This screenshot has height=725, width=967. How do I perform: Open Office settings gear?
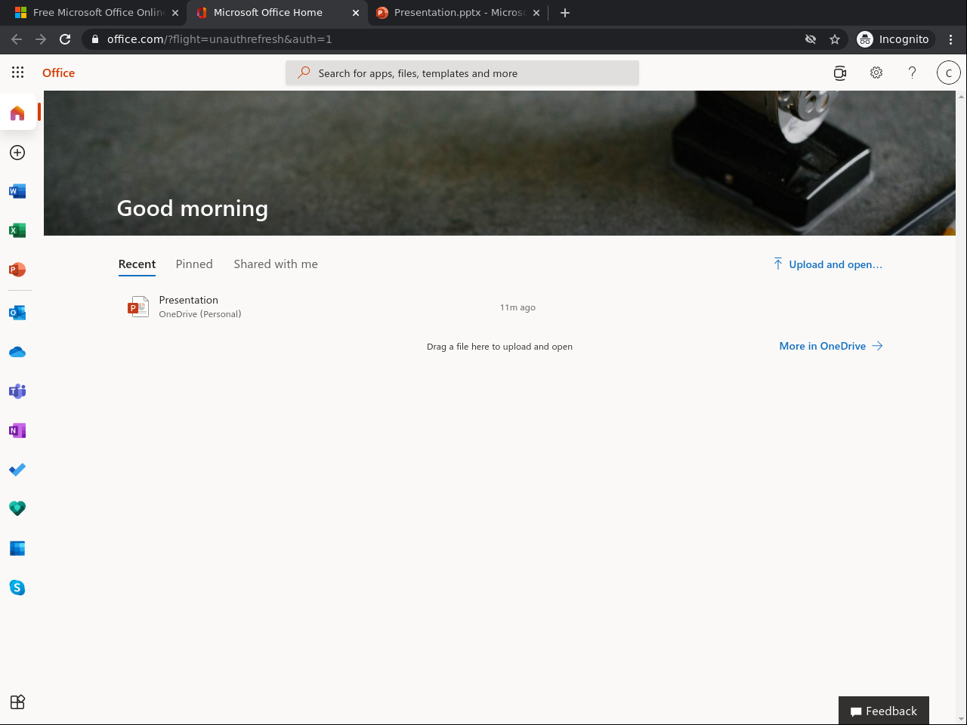point(876,72)
